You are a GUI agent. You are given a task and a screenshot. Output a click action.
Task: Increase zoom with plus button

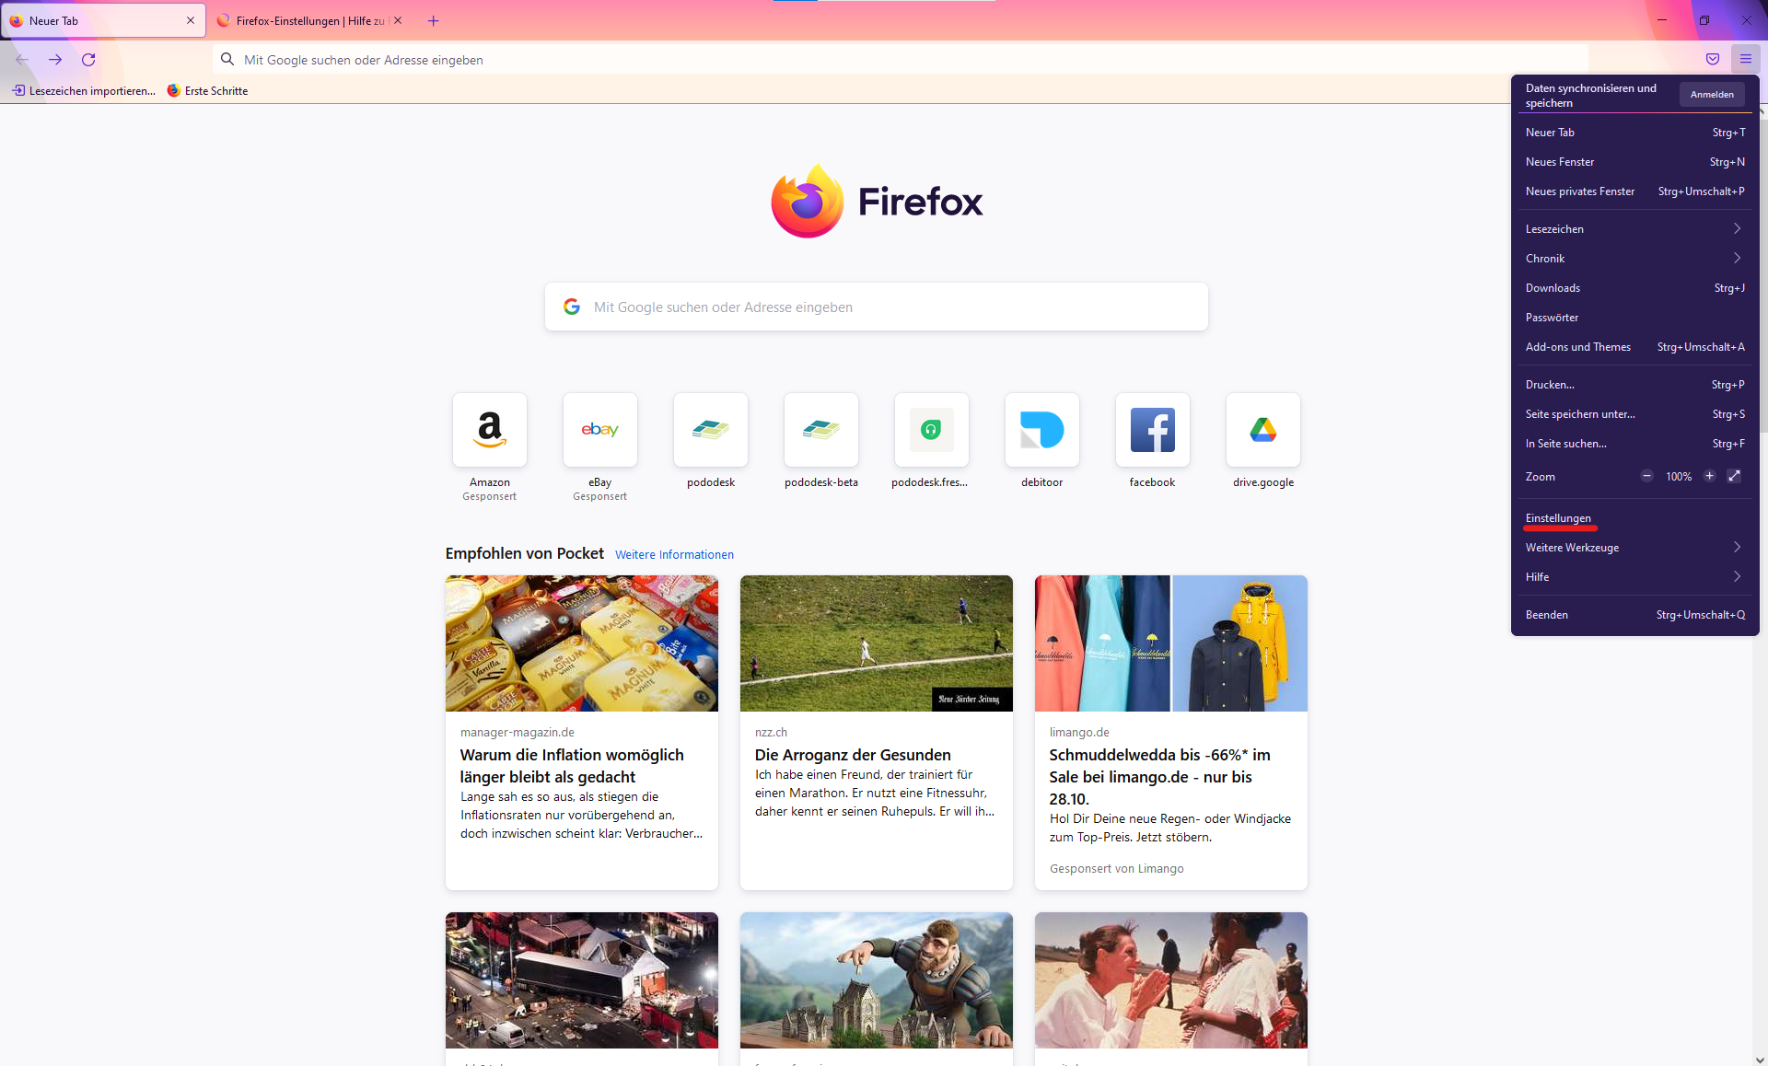[x=1709, y=476]
